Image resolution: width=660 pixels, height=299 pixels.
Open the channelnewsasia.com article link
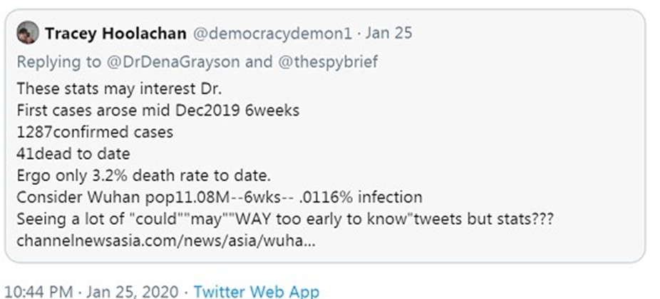pos(166,242)
